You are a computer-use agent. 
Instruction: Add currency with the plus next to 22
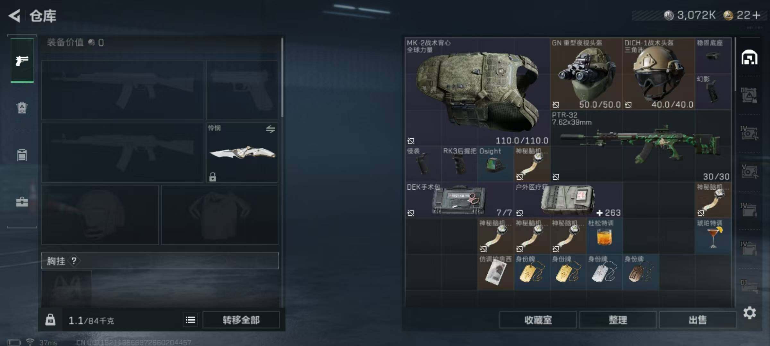coord(756,15)
